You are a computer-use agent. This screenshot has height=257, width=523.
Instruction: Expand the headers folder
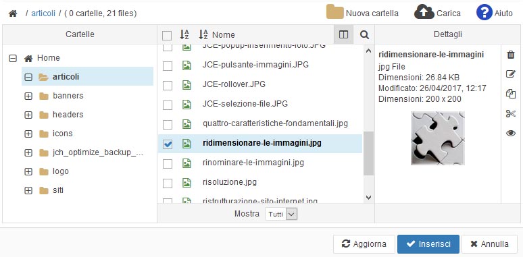point(28,115)
